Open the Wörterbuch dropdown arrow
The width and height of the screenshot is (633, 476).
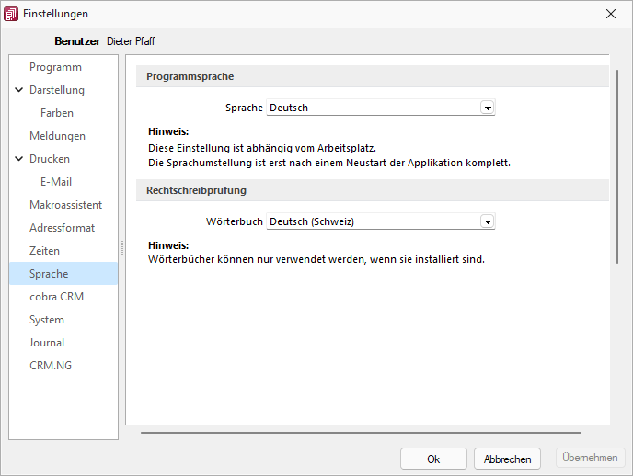tap(488, 221)
